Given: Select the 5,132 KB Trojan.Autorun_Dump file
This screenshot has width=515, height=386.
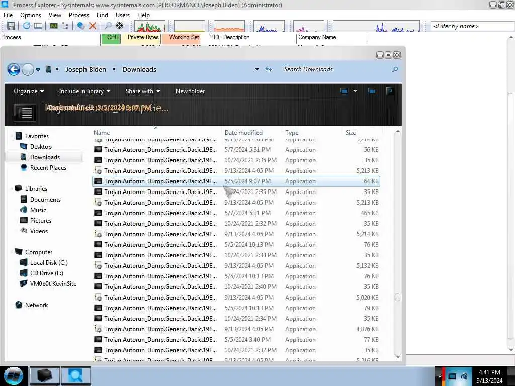Looking at the screenshot, I should click(236, 266).
